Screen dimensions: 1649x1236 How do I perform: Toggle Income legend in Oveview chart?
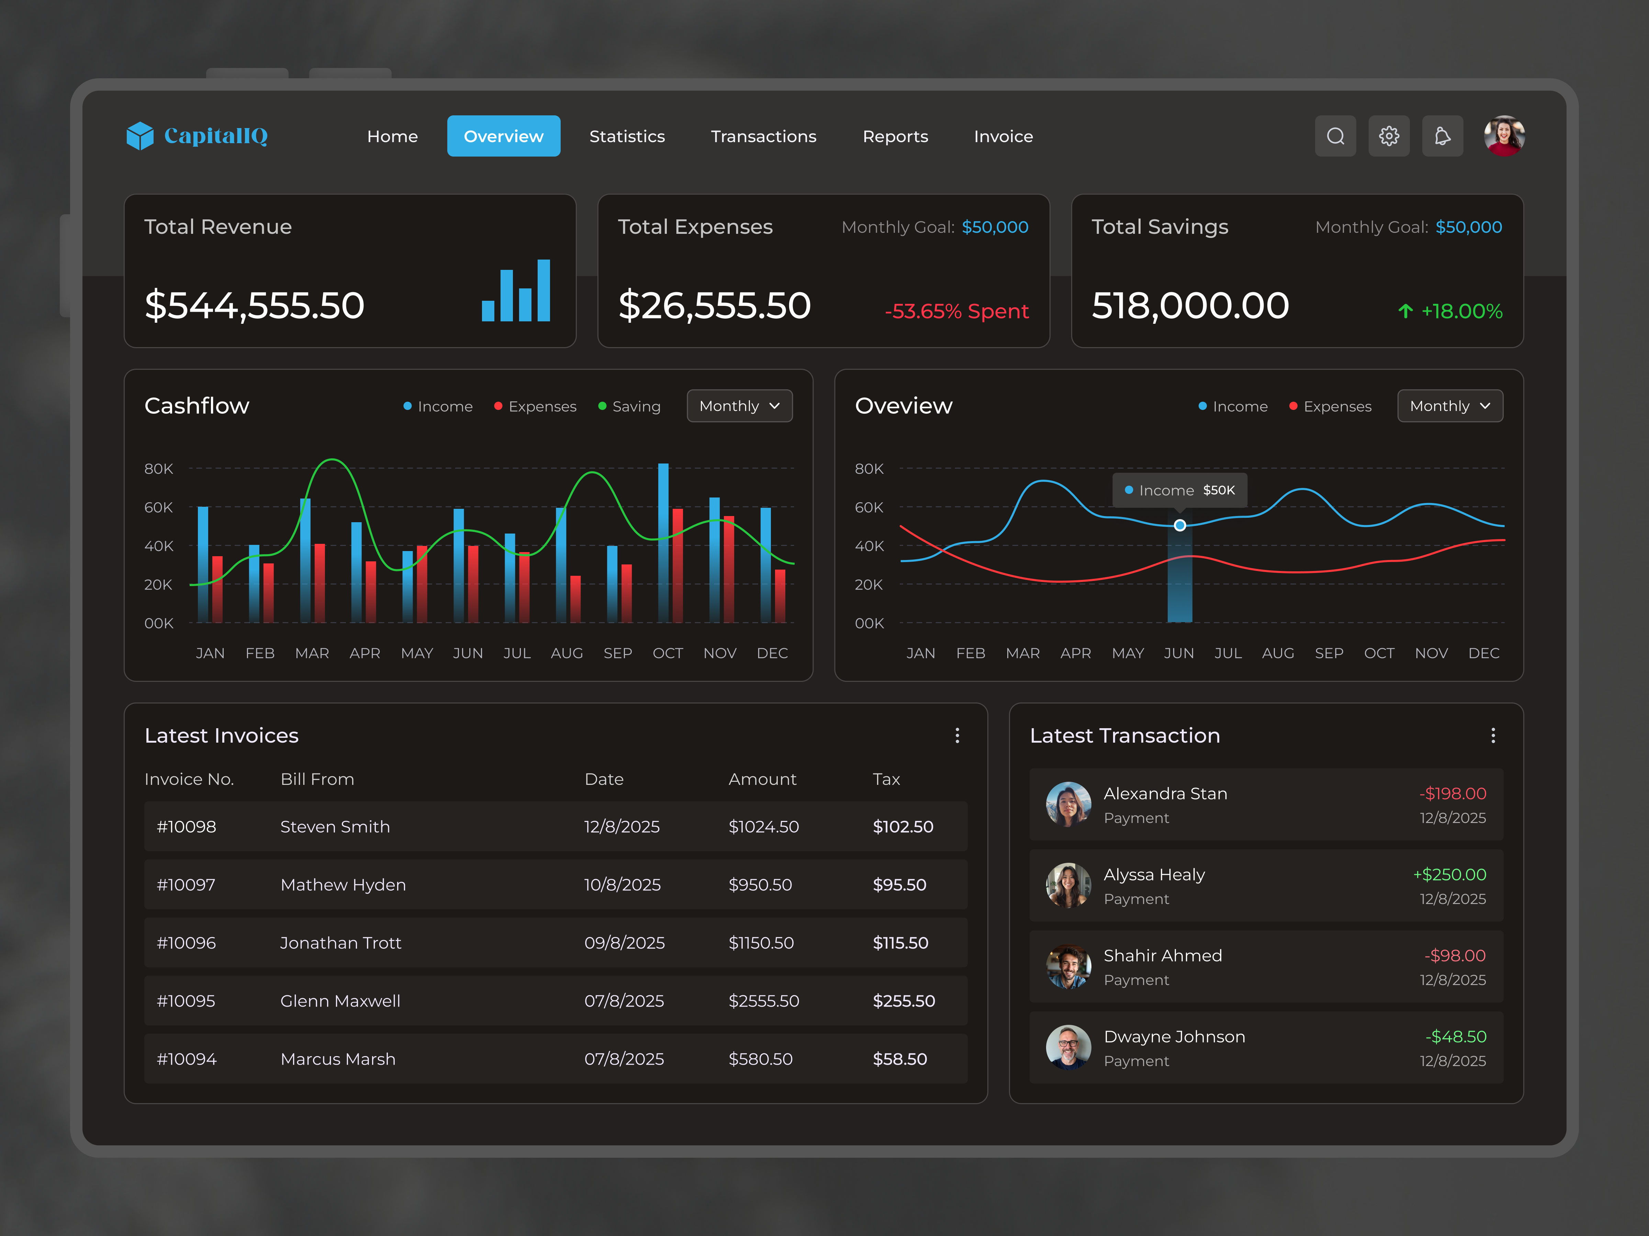pyautogui.click(x=1233, y=406)
